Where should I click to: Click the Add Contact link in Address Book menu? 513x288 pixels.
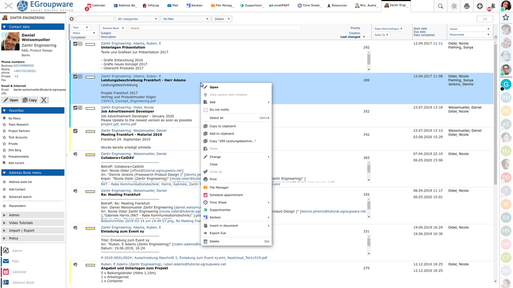pyautogui.click(x=17, y=189)
